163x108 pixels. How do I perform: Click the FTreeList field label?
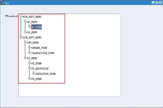12,16
